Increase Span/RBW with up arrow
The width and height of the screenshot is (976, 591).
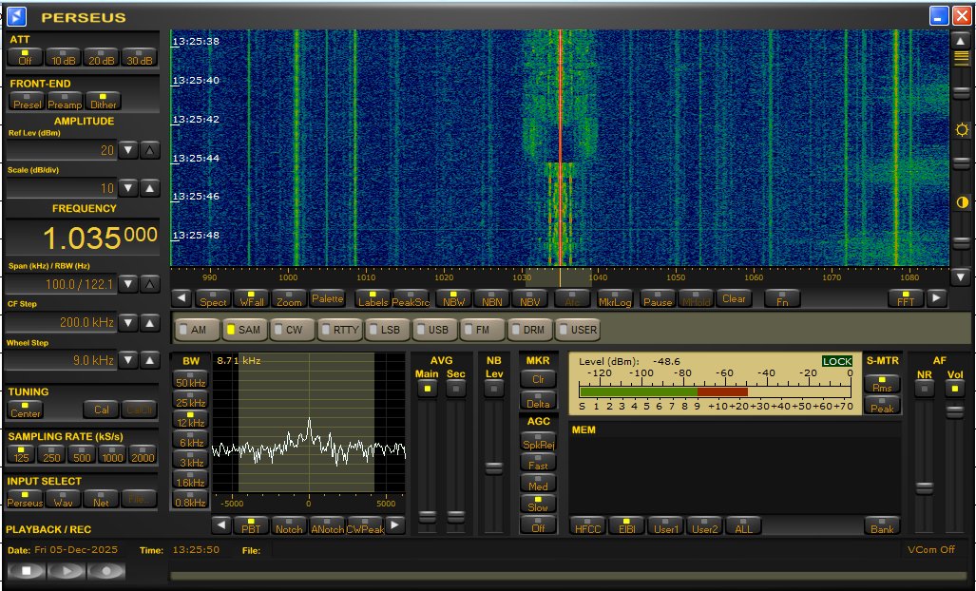[x=149, y=284]
